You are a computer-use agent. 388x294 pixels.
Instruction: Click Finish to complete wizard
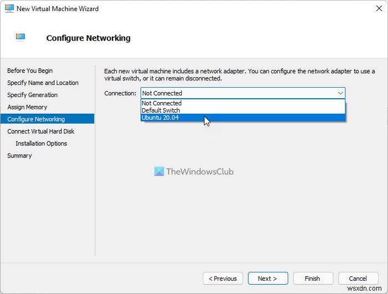[312, 278]
